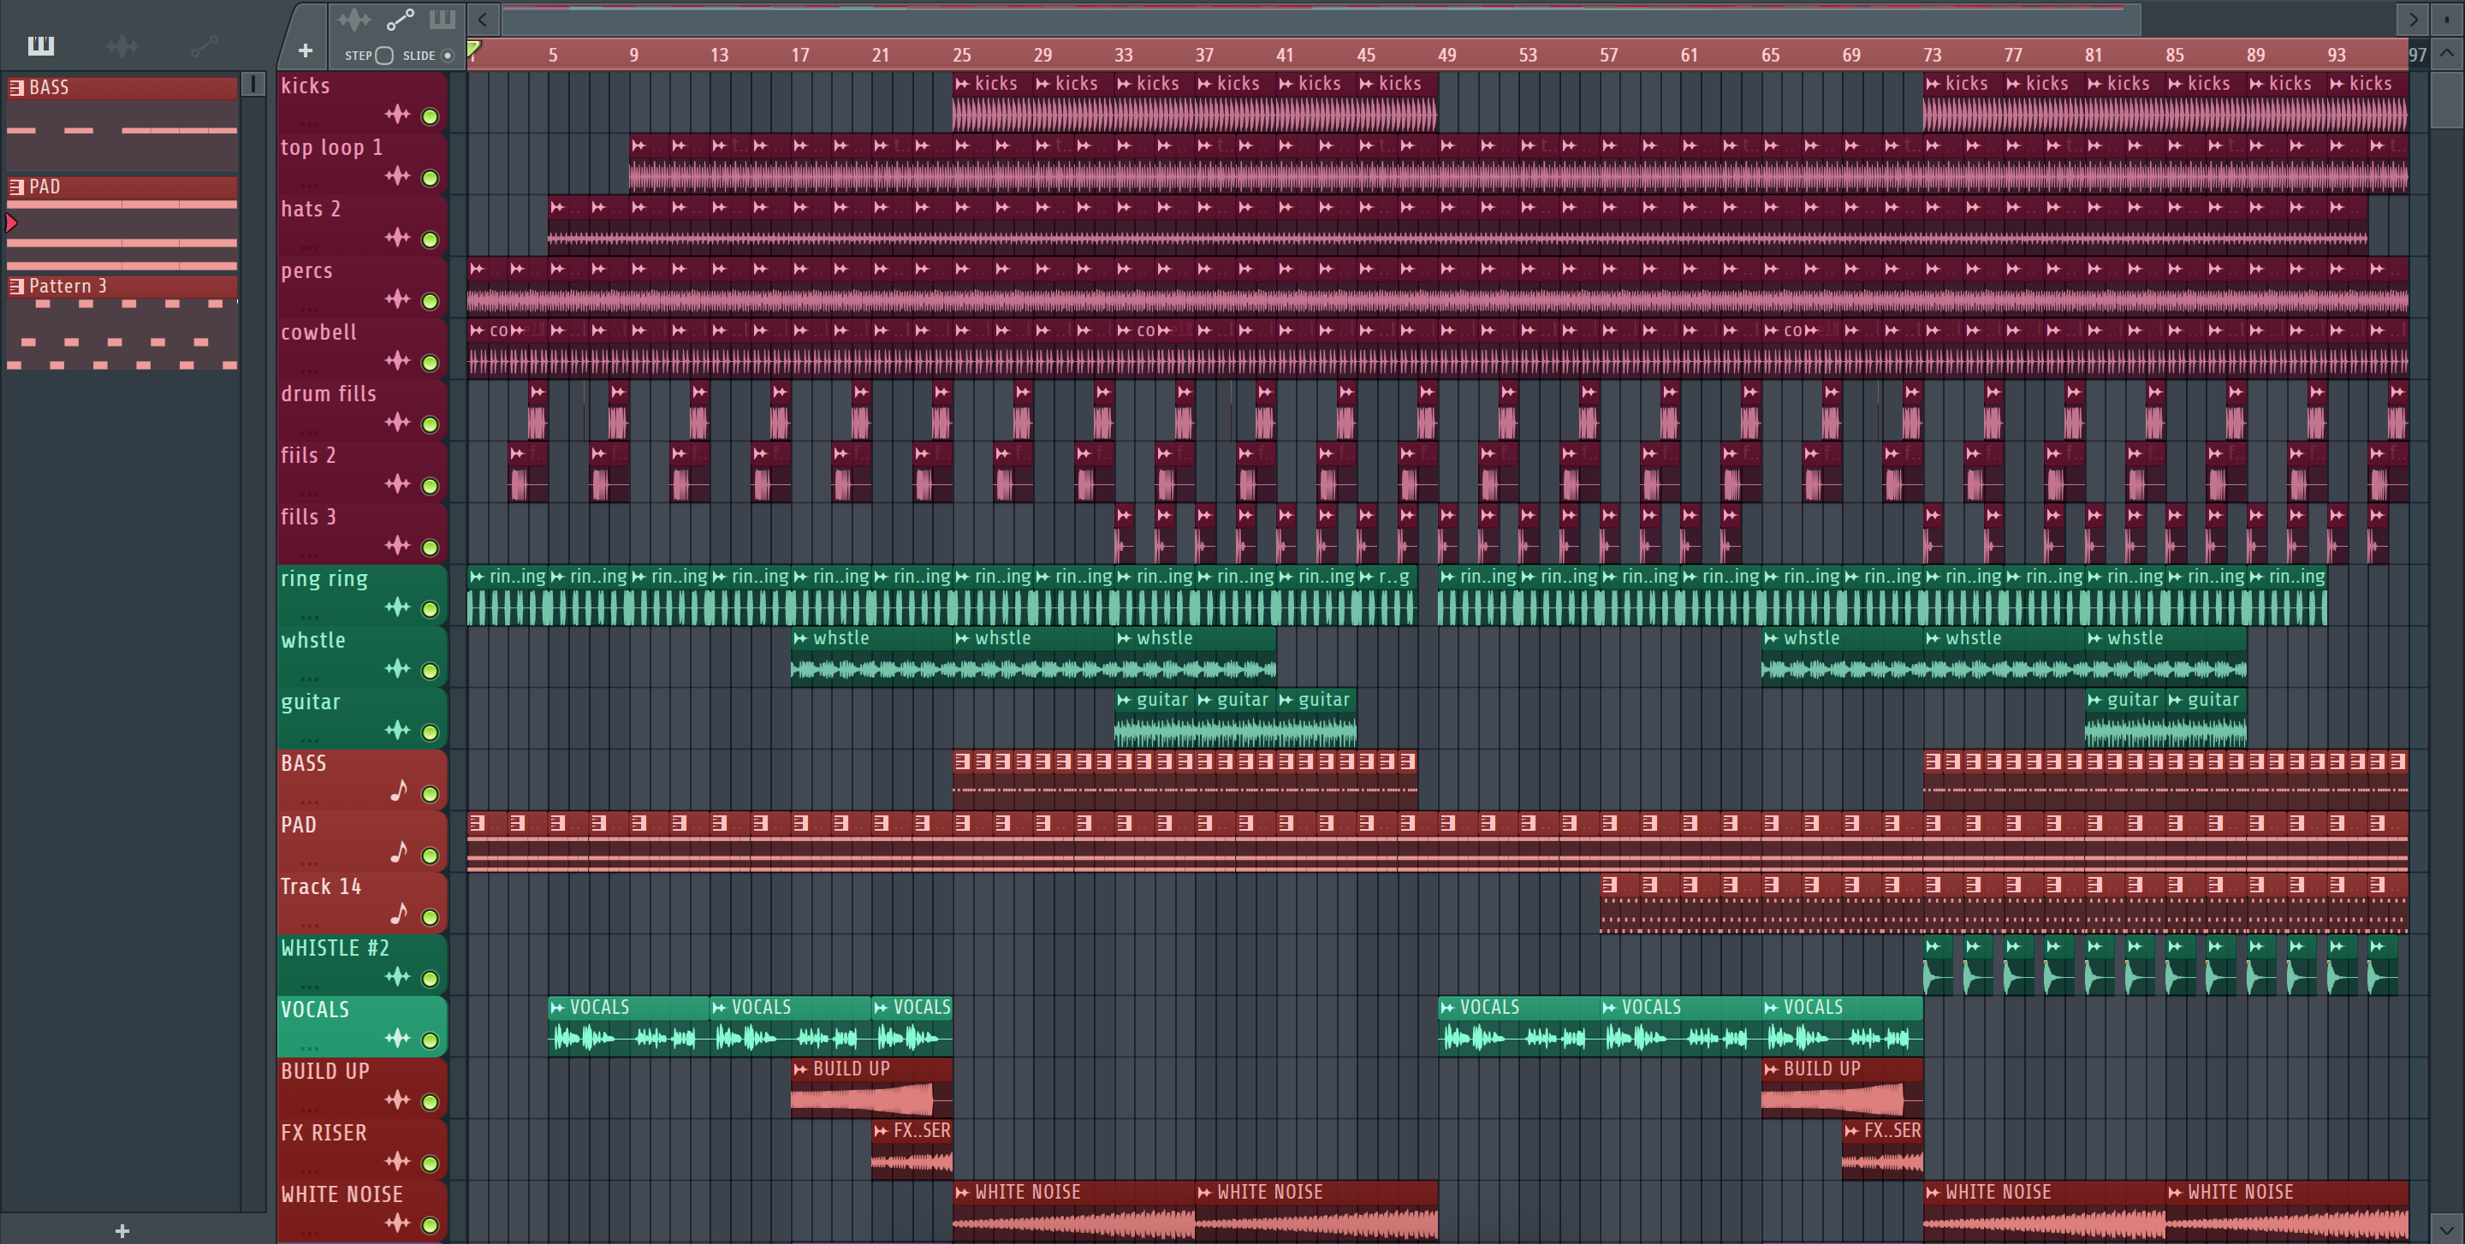2465x1244 pixels.
Task: Open the clip menu of first kicks clip
Action: (963, 84)
